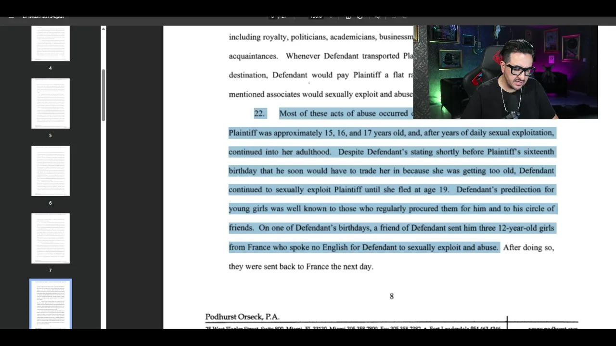Click paragraph number "22." in document
The width and height of the screenshot is (616, 346).
pos(259,113)
